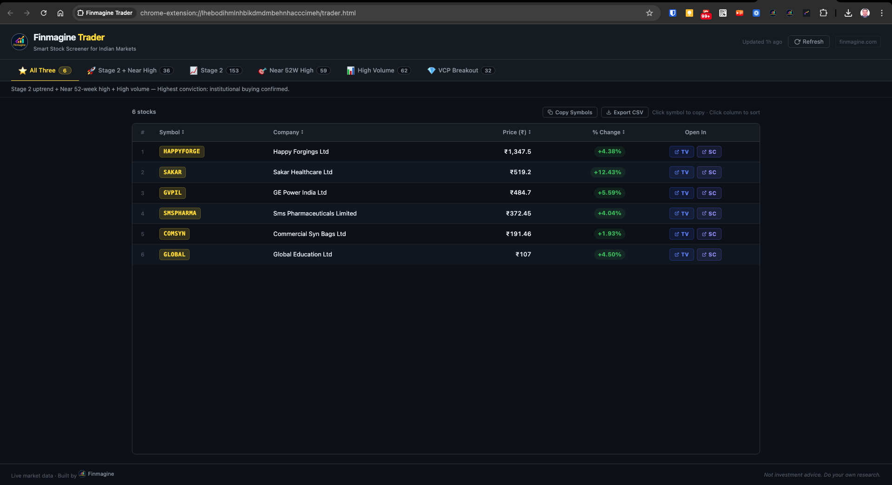
Task: Open the browser Extensions puzzle icon
Action: pyautogui.click(x=823, y=13)
